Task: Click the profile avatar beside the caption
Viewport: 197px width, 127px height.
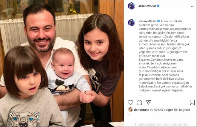Action: click(131, 23)
